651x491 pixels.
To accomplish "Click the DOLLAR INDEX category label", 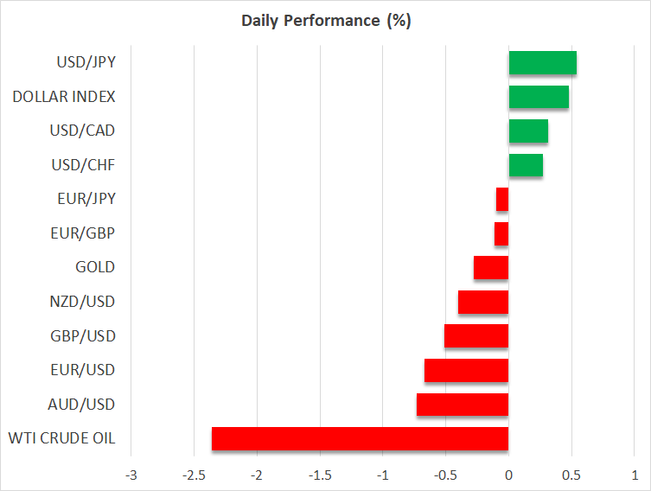I will tap(64, 97).
